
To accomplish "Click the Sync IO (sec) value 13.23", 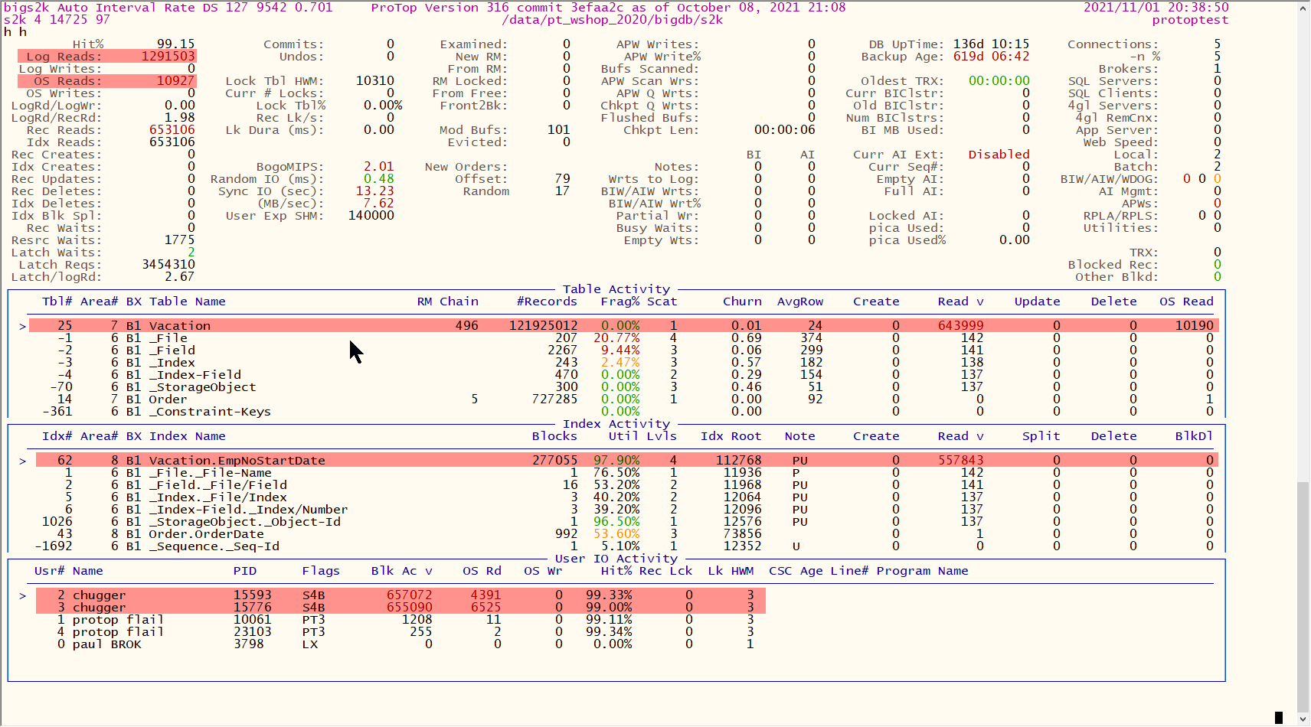I will [375, 191].
